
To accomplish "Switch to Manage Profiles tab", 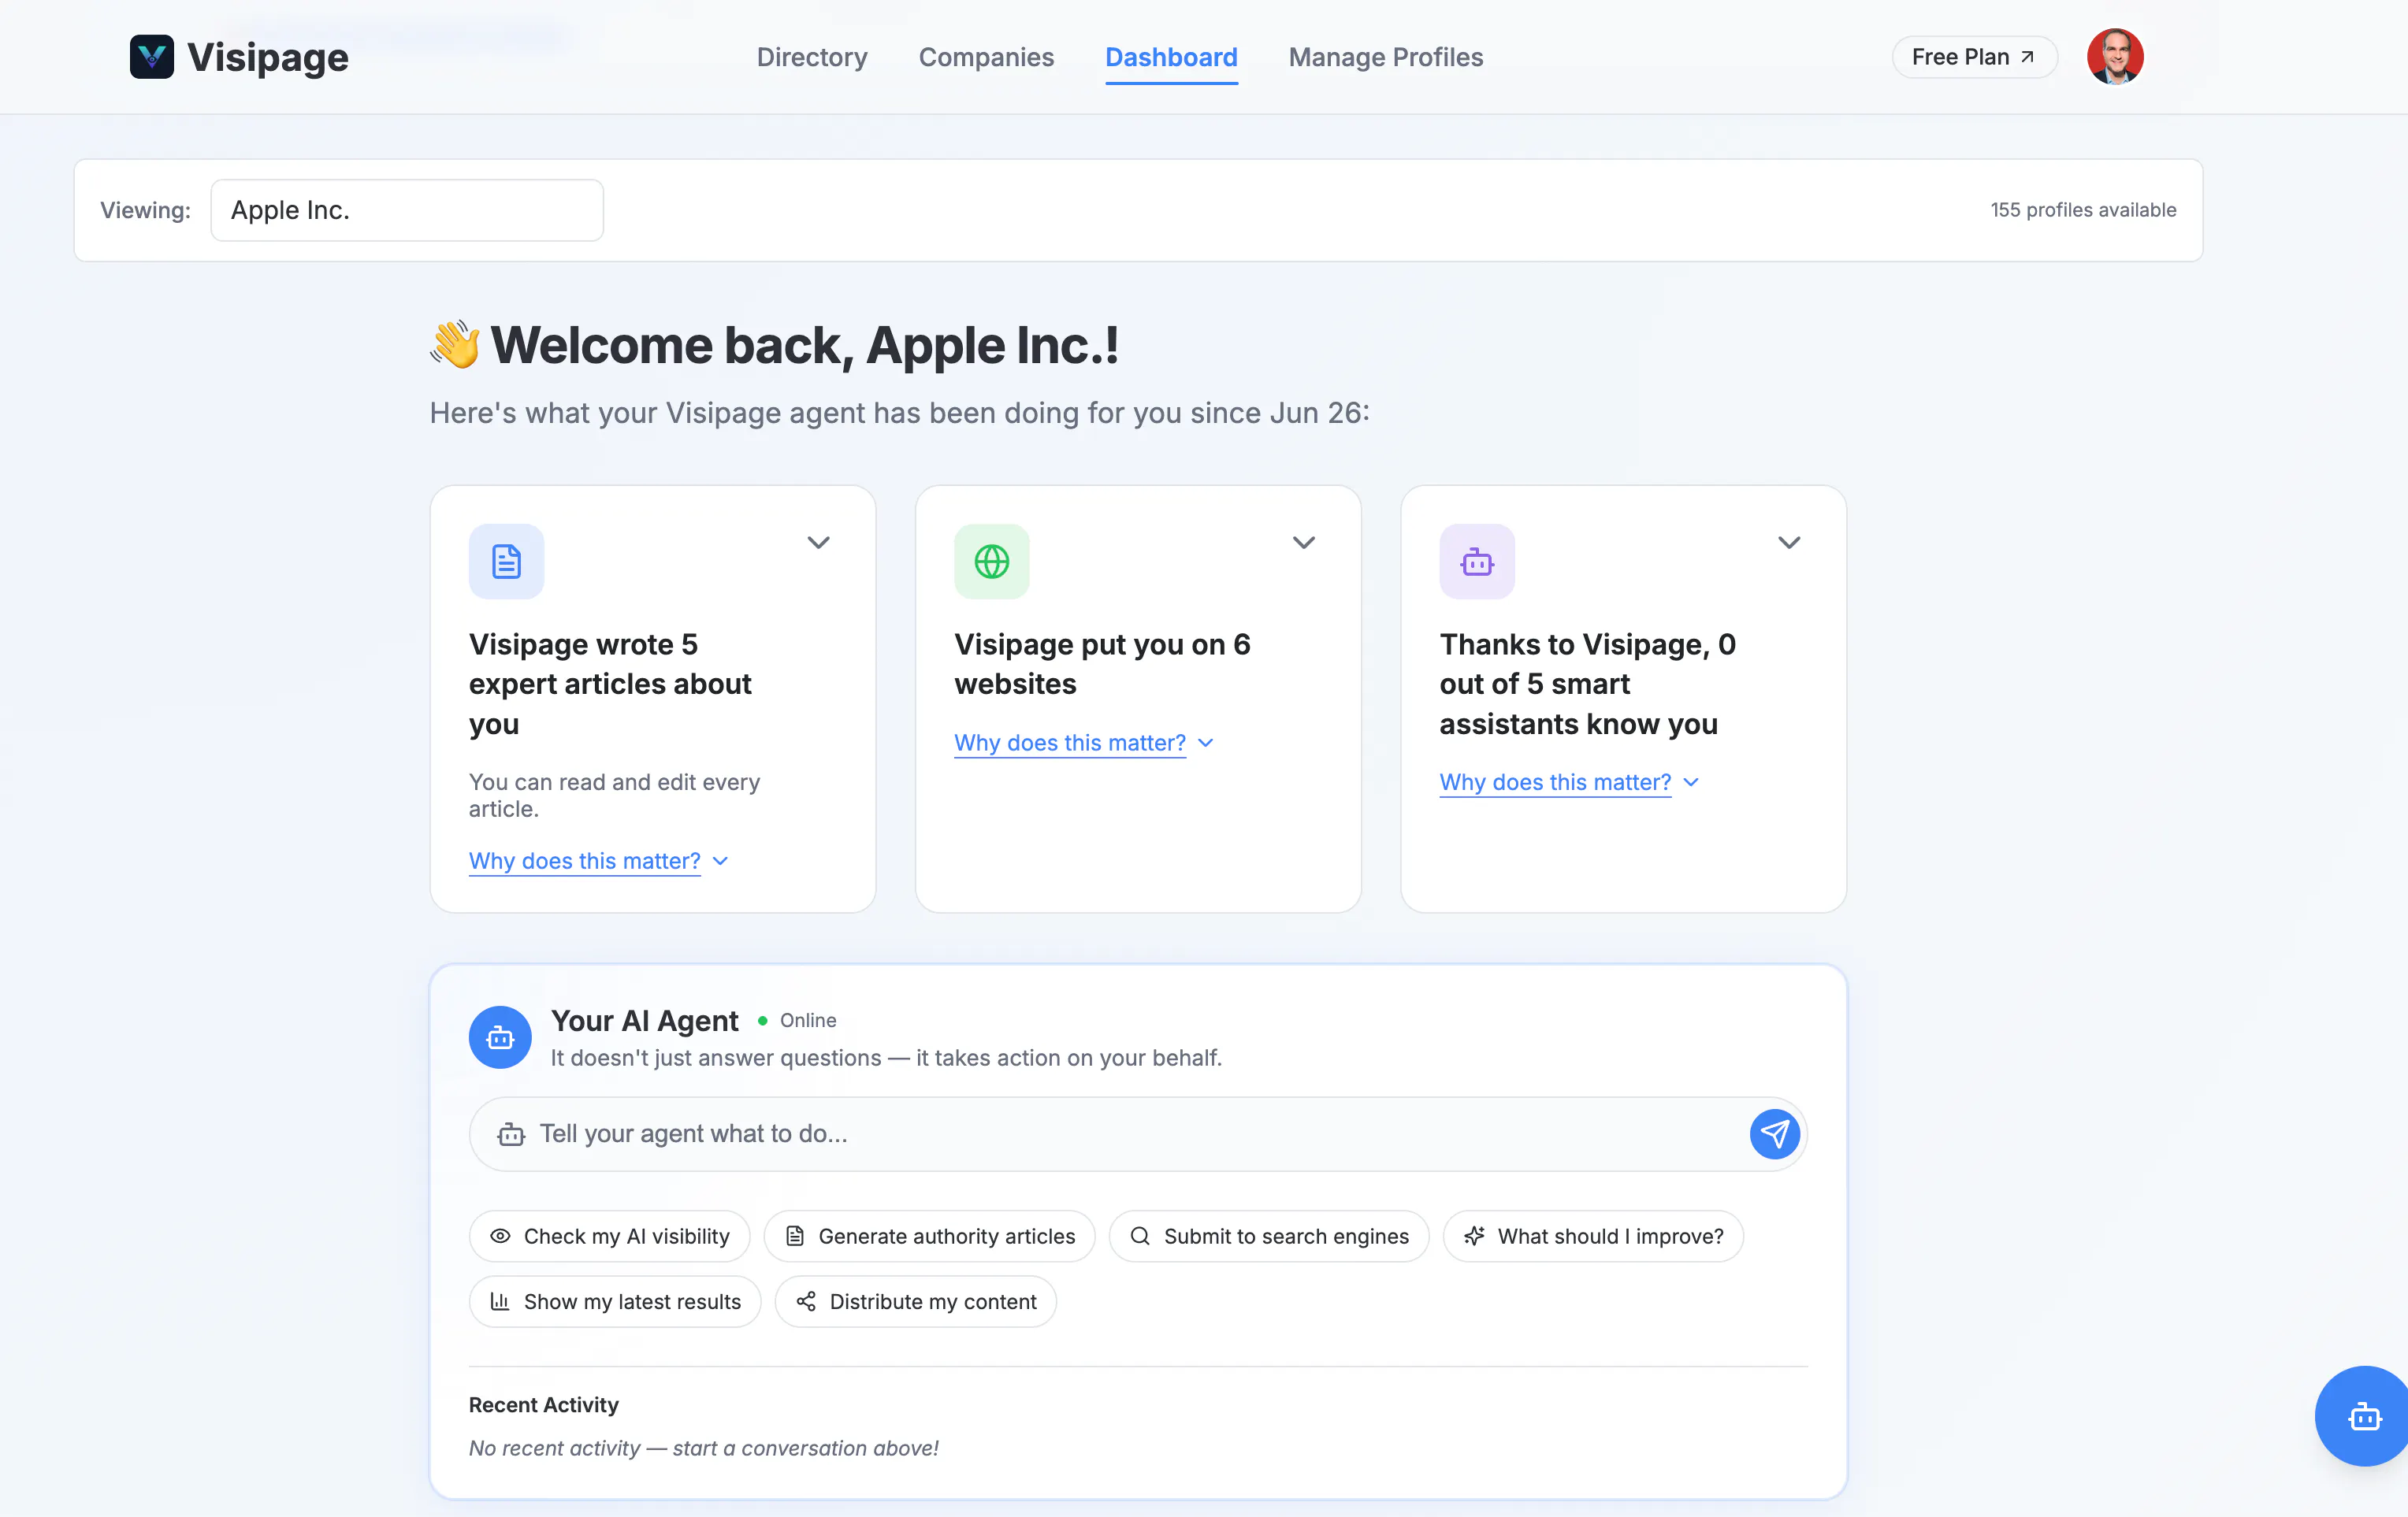I will tap(1386, 57).
